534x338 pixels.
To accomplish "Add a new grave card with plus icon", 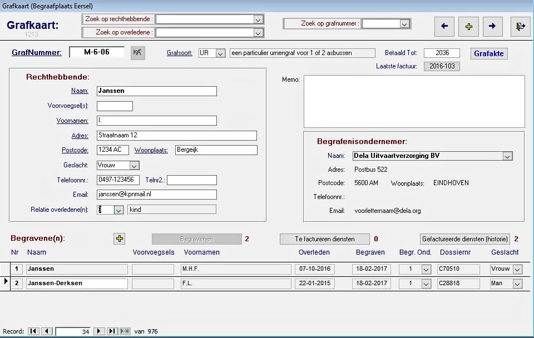I will [468, 26].
